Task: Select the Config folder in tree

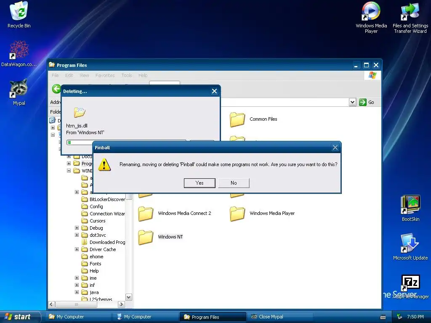Action: [x=92, y=207]
